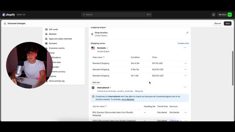Click the DHL Express carrier name
This screenshot has width=235, height=132.
click(113, 114)
